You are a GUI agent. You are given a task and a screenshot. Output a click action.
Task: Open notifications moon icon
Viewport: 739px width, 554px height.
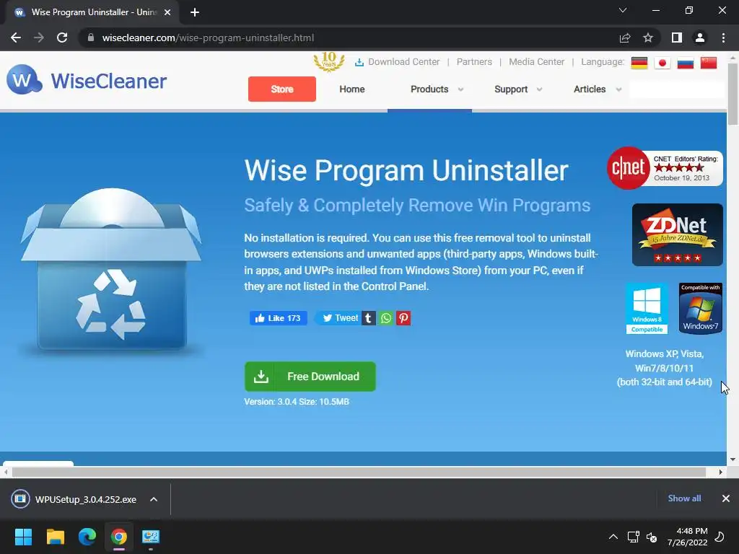[x=720, y=537]
